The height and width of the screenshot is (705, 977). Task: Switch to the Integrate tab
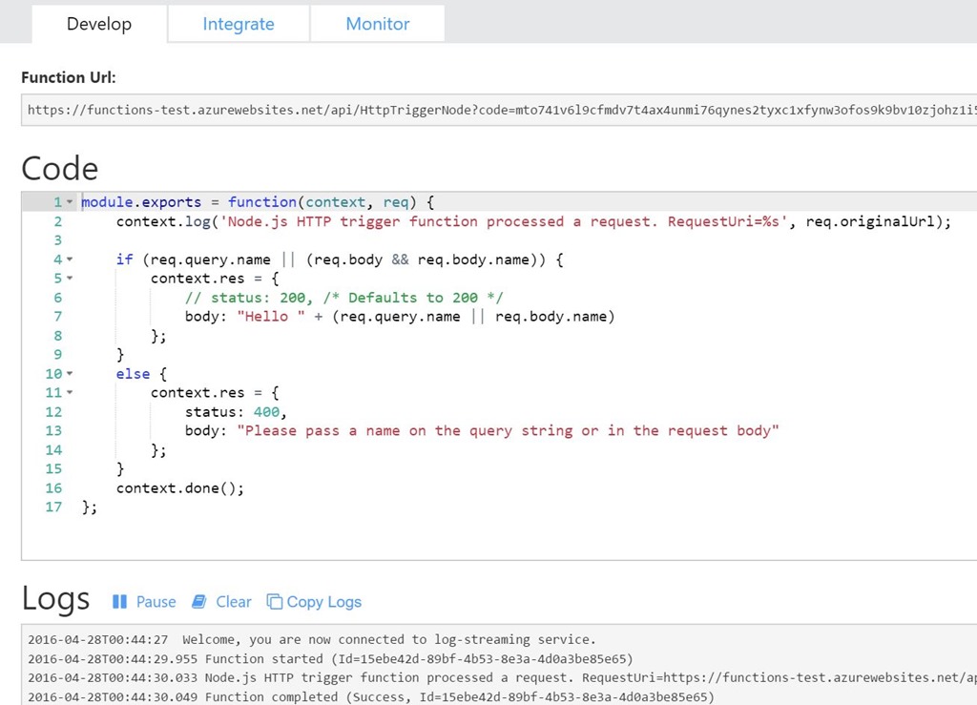[x=239, y=24]
